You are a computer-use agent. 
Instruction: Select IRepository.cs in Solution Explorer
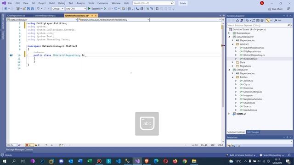[250, 59]
